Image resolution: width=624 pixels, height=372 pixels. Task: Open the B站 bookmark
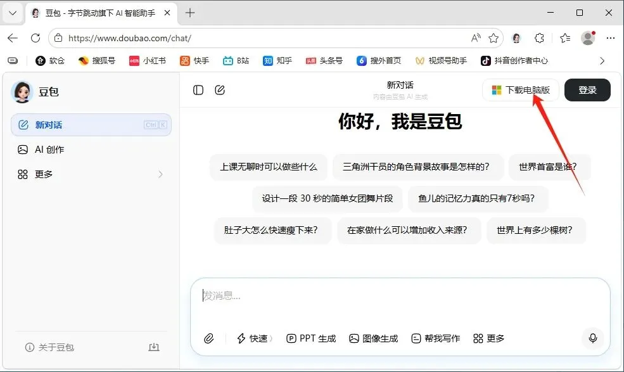[236, 61]
